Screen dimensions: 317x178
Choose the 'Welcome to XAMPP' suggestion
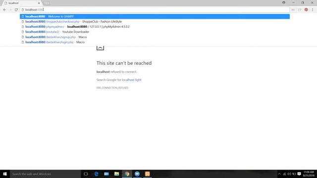(x=155, y=16)
